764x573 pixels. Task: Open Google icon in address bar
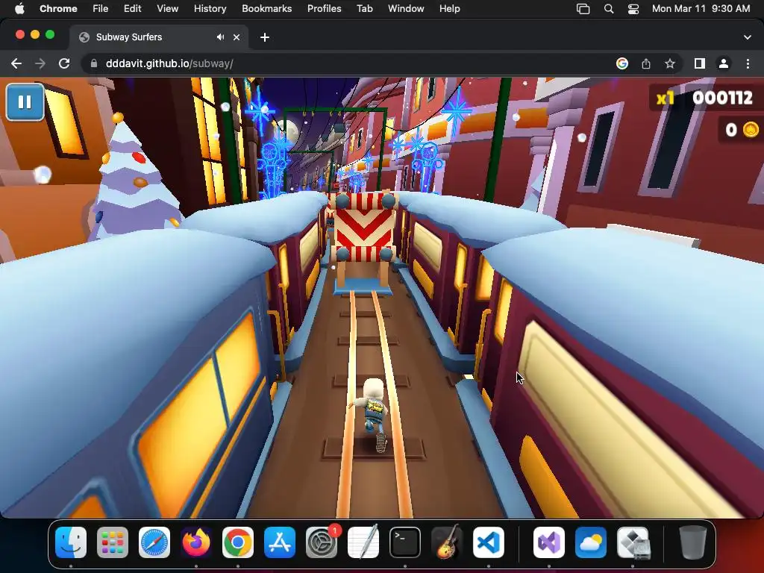point(622,63)
